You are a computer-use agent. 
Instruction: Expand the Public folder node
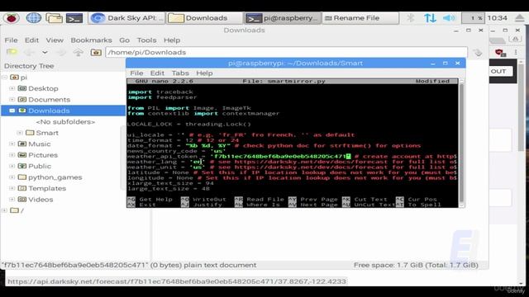click(12, 166)
